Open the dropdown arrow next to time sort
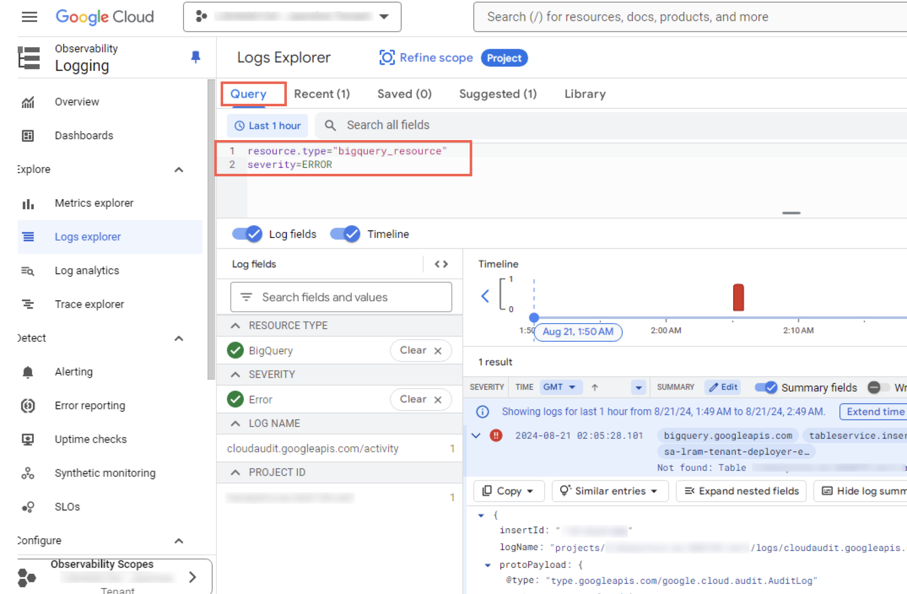The height and width of the screenshot is (594, 907). click(x=639, y=387)
